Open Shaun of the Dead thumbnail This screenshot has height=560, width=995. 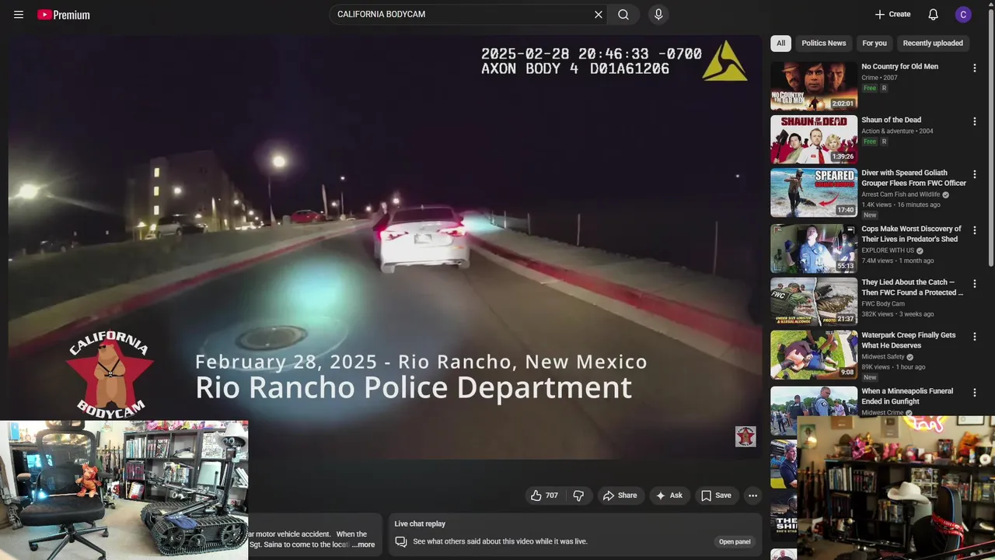point(814,139)
